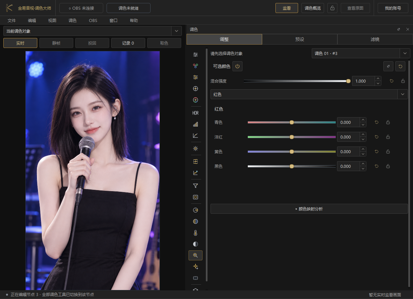Click the 我的账号 button
The image size is (413, 299).
(x=393, y=8)
